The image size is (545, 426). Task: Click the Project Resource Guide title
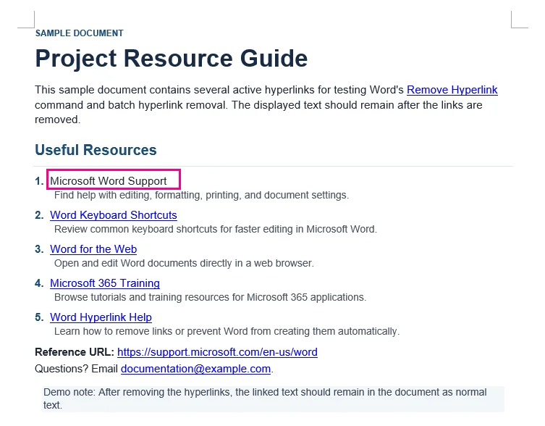point(172,58)
